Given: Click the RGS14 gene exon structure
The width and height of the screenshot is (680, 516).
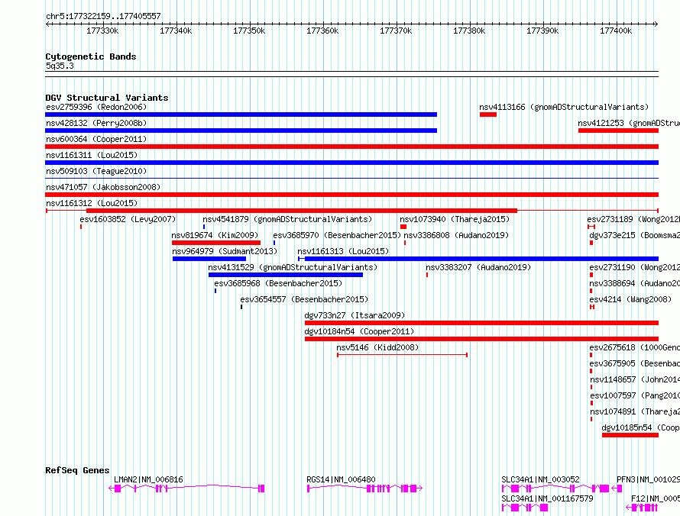Looking at the screenshot, I should [x=364, y=489].
